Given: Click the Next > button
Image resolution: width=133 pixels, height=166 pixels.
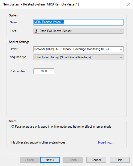Looking at the screenshot, I should (50, 160).
